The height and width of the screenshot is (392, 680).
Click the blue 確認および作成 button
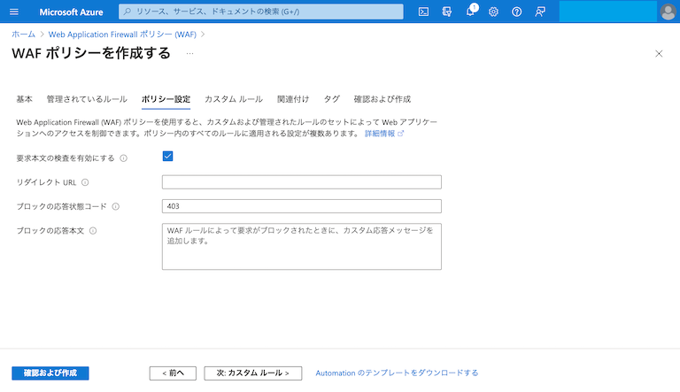pyautogui.click(x=50, y=373)
